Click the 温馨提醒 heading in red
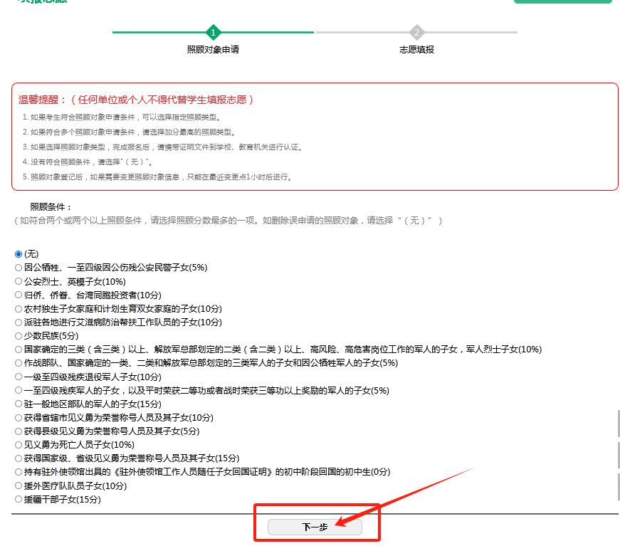Image resolution: width=620 pixels, height=546 pixels. click(136, 100)
